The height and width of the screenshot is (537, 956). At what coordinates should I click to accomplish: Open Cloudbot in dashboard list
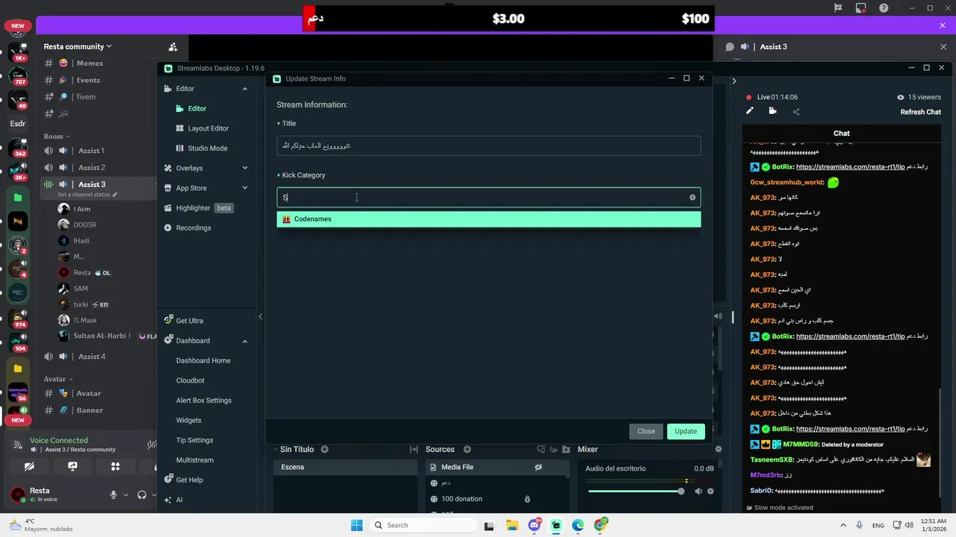tap(190, 380)
